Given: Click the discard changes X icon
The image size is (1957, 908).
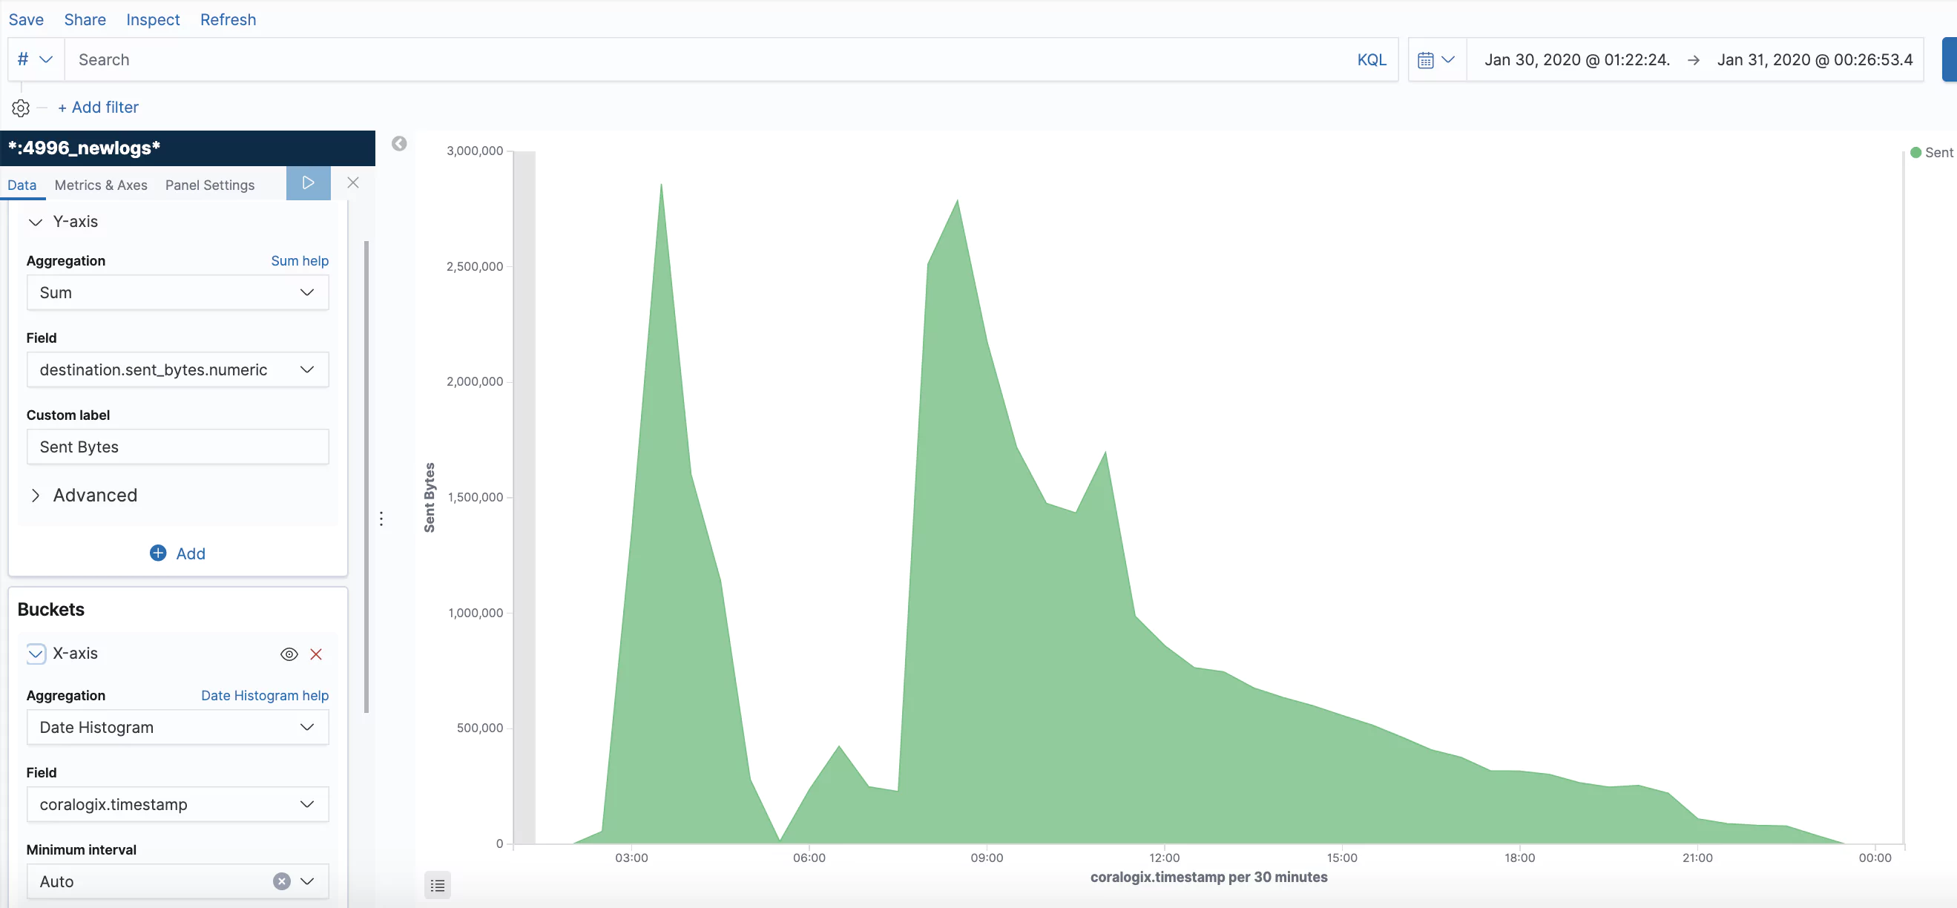Looking at the screenshot, I should point(352,182).
